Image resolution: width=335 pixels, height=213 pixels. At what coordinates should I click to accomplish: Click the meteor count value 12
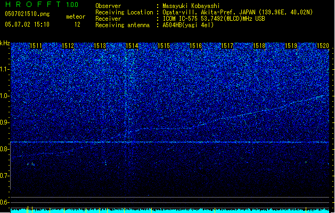pyautogui.click(x=77, y=24)
